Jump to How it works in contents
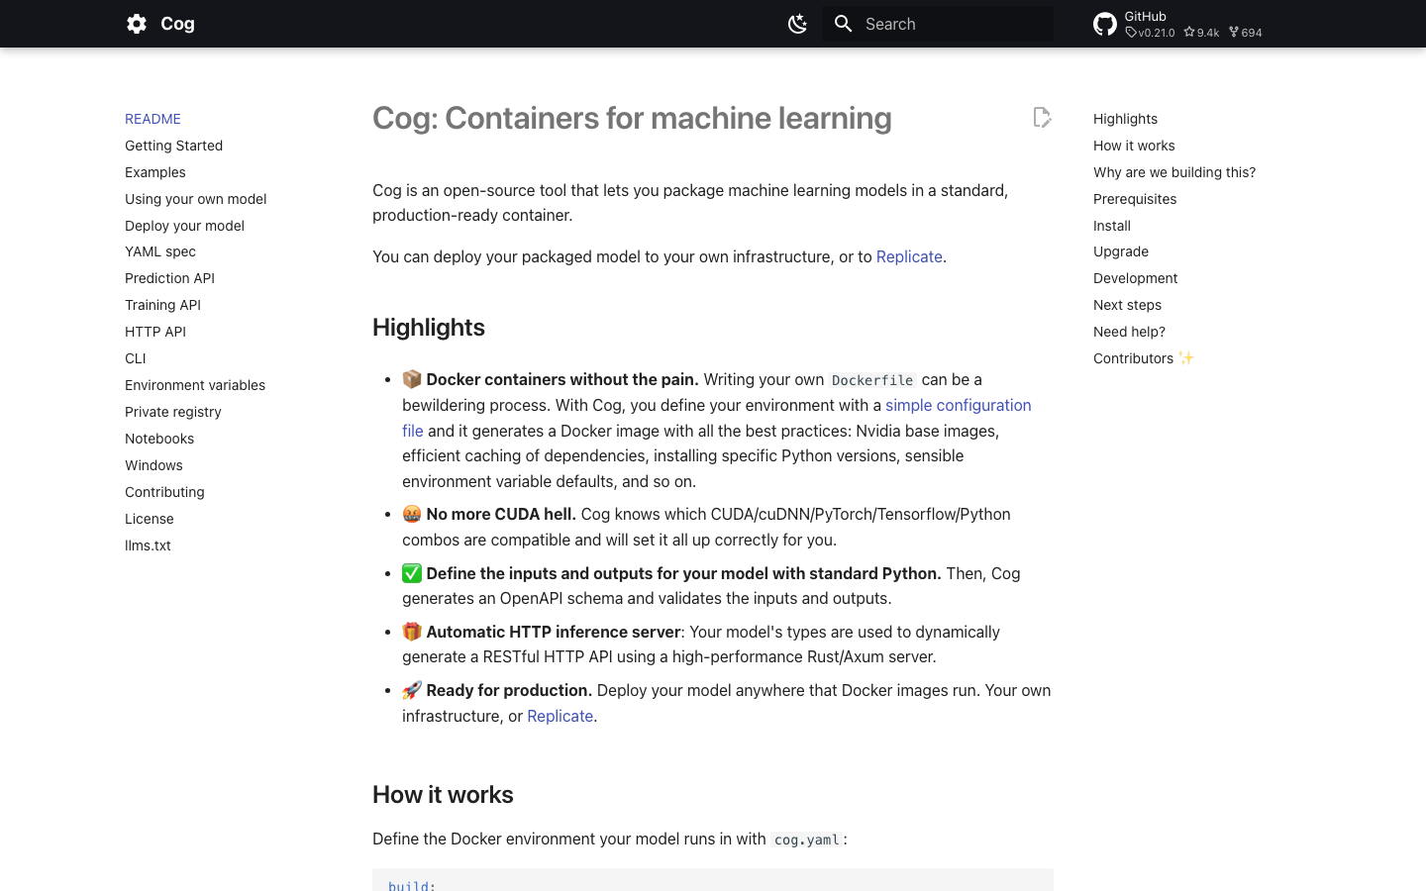1426x891 pixels. [x=1134, y=146]
